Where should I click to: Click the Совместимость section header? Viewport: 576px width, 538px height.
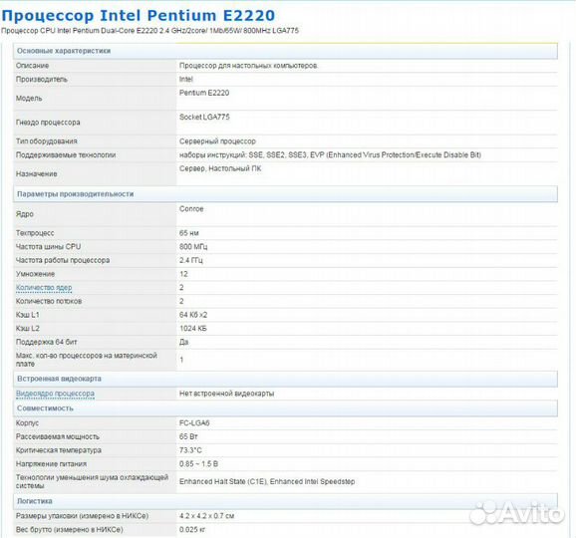click(x=285, y=408)
